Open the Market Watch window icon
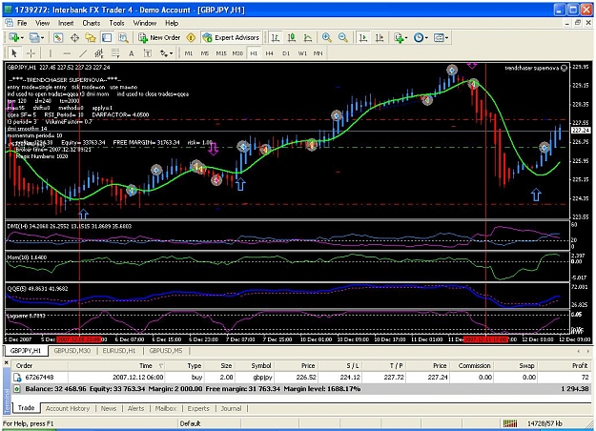 pyautogui.click(x=58, y=37)
